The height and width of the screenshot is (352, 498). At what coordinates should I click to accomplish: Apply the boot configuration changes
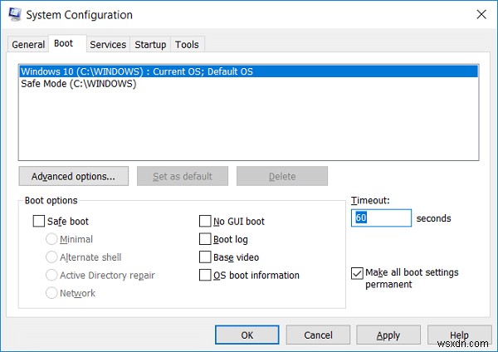coord(388,335)
